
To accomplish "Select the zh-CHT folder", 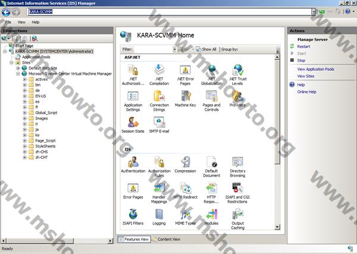I will 42,158.
